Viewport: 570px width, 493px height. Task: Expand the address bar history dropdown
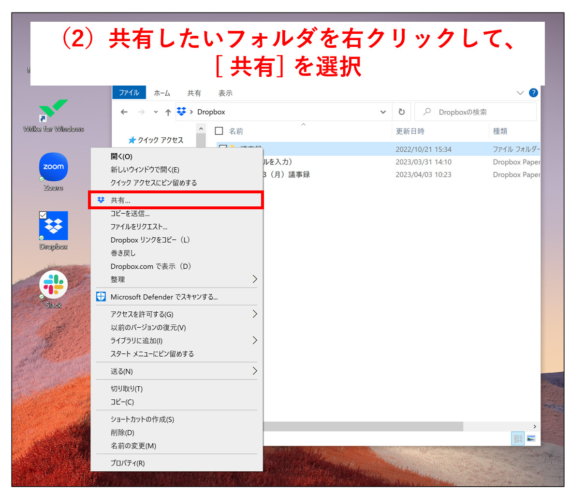tap(383, 112)
